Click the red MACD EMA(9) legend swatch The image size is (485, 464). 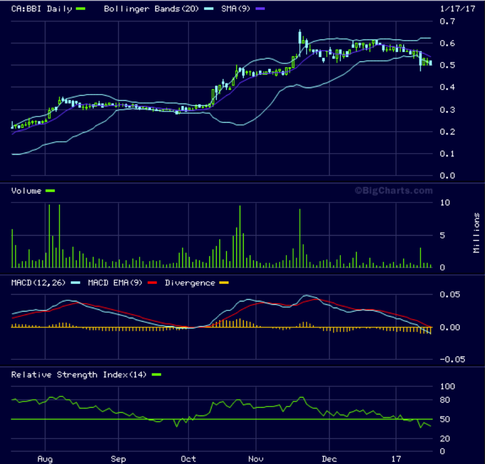[x=152, y=283]
